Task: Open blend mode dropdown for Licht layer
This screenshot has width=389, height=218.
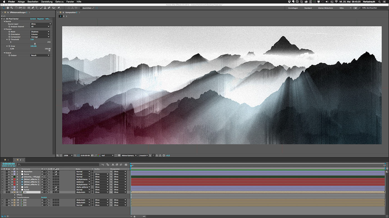Action: (83, 187)
